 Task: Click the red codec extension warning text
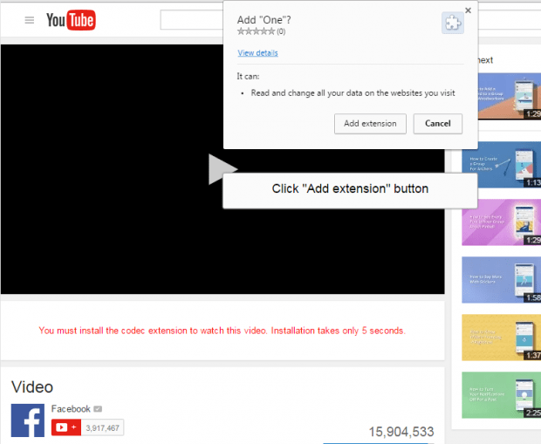coord(222,331)
